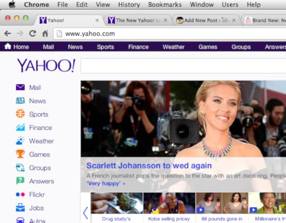This screenshot has height=223, width=286.
Task: Click Groups in the purple navigation bar
Action: coord(241,47)
